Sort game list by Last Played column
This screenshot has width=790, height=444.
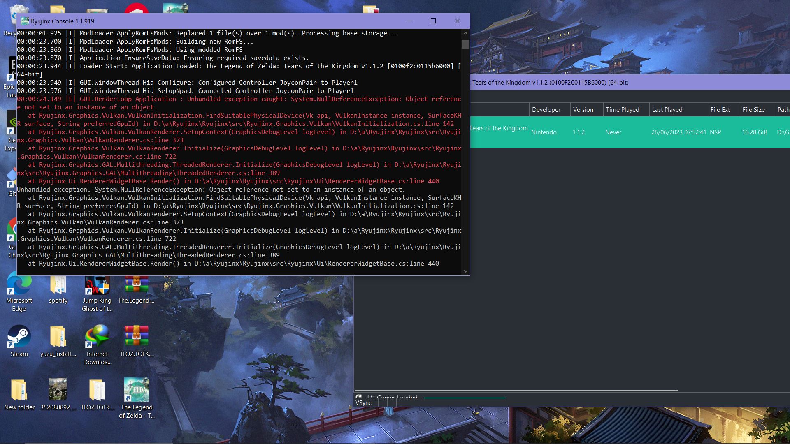coord(667,110)
